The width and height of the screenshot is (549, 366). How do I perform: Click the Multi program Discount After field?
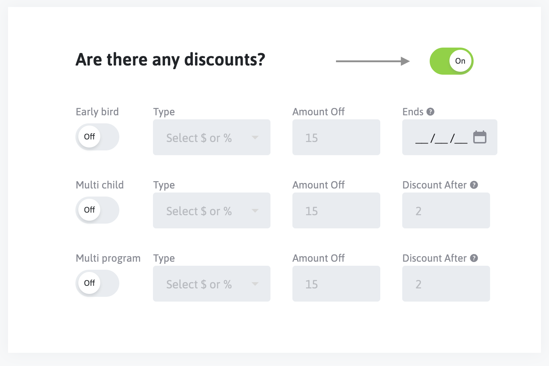[446, 284]
